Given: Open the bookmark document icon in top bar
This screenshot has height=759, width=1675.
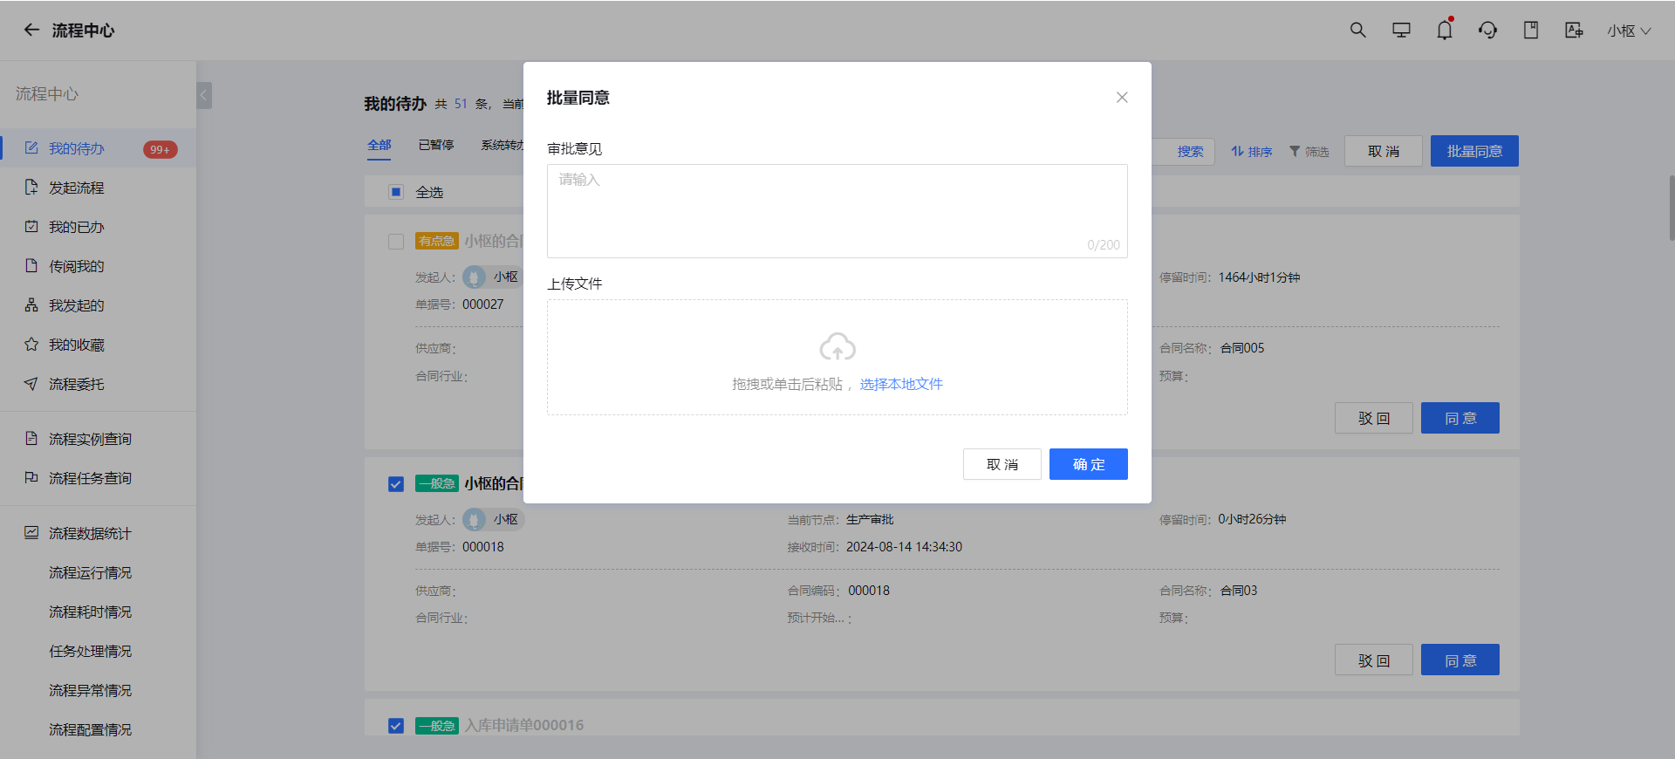Looking at the screenshot, I should click(1531, 30).
